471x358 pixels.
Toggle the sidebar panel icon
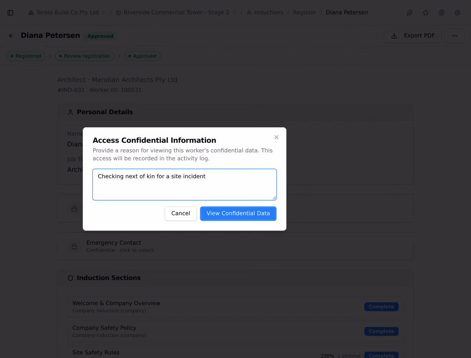[x=10, y=13]
